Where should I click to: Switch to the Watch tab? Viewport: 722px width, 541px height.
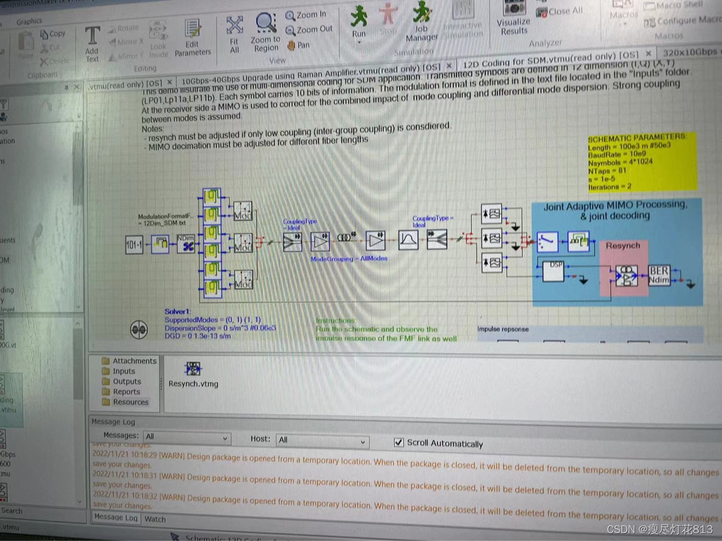[155, 519]
